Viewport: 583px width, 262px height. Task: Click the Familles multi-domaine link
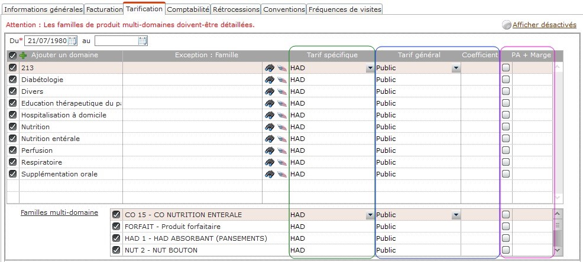[x=59, y=212]
